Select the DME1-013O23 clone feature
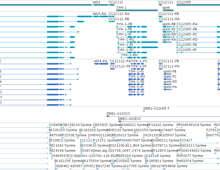 tap(163, 116)
